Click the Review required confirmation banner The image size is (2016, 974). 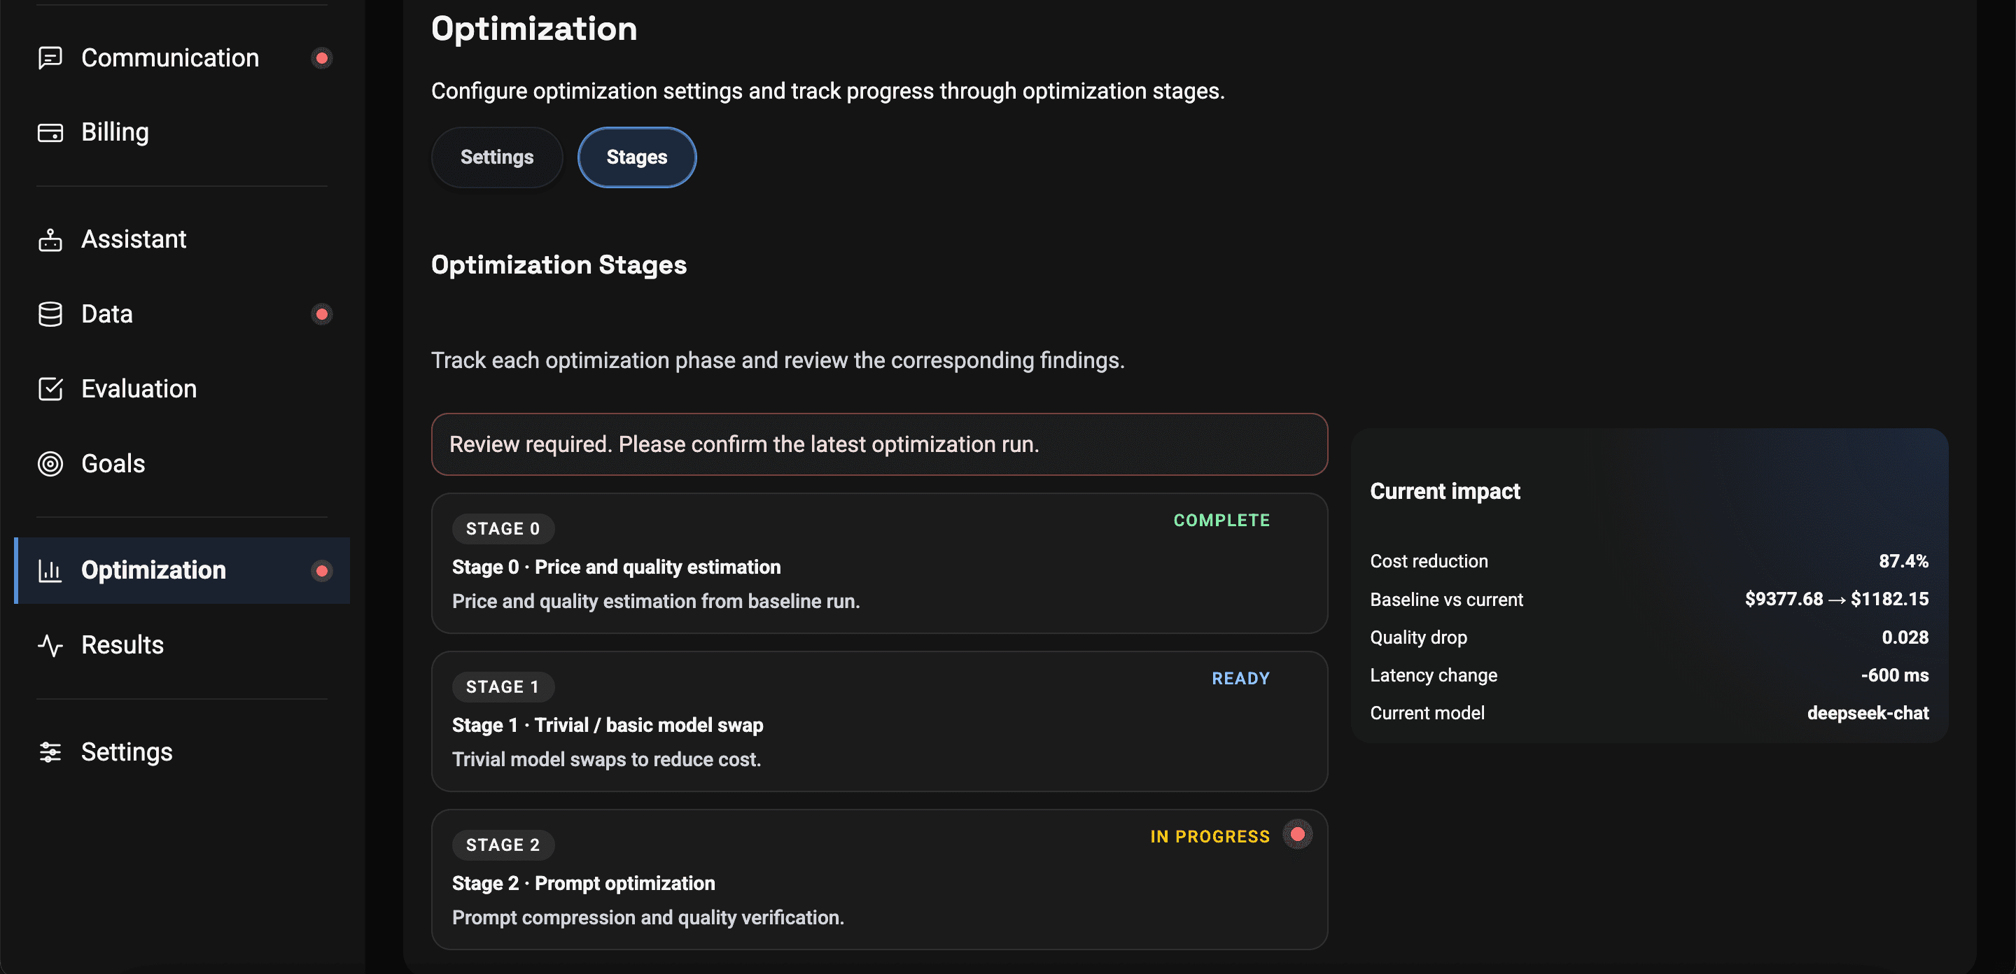(879, 444)
